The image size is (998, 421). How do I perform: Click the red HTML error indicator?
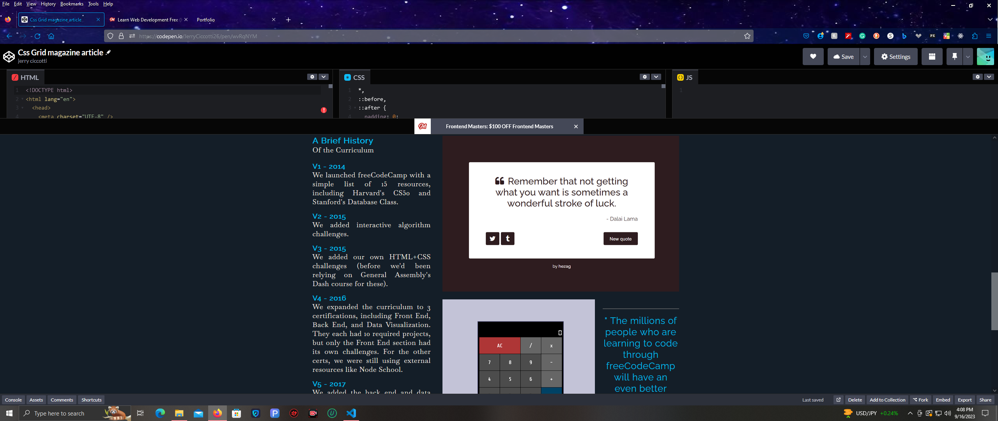point(324,110)
